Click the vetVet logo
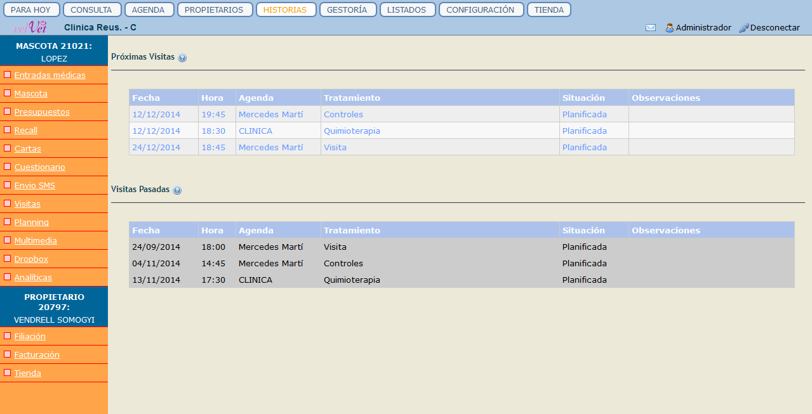This screenshot has height=414, width=812. tap(30, 27)
